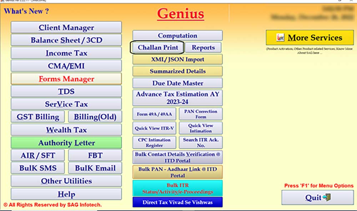The image size is (357, 211).
Task: Open the Client Manager module
Action: click(66, 27)
